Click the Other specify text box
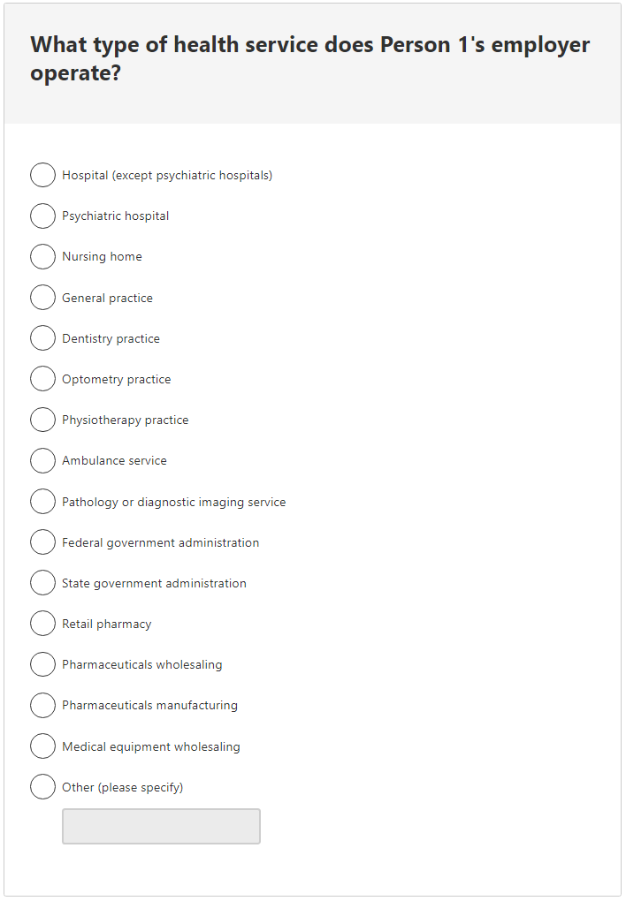 pos(161,826)
